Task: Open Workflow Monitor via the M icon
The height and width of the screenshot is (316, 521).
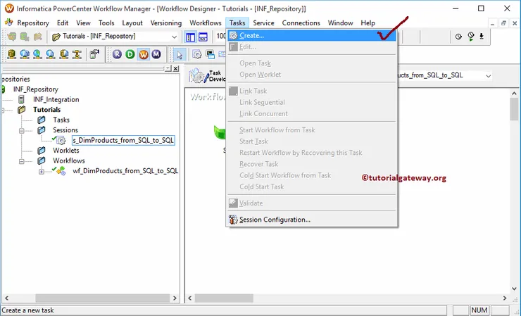Action: (x=156, y=54)
